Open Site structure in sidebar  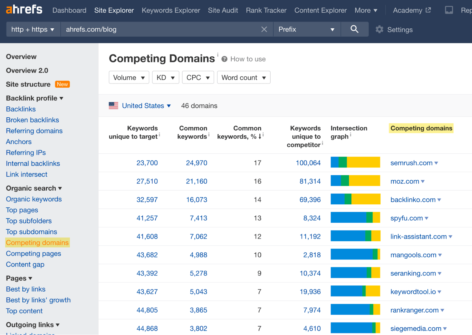[28, 84]
